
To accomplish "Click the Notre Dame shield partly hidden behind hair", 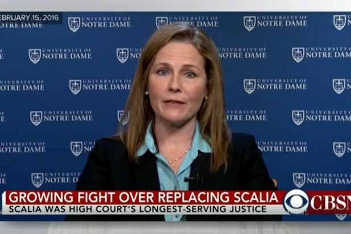I will [123, 117].
